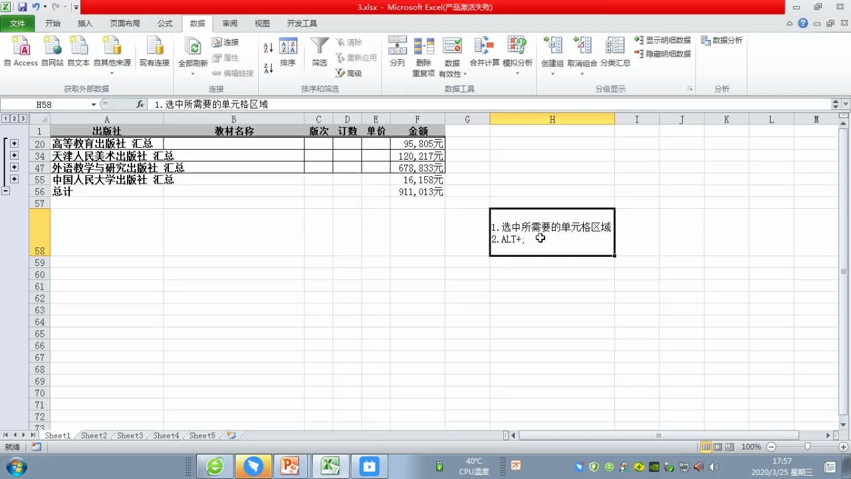The height and width of the screenshot is (479, 851).
Task: Show outline level 1
Action: pos(6,118)
